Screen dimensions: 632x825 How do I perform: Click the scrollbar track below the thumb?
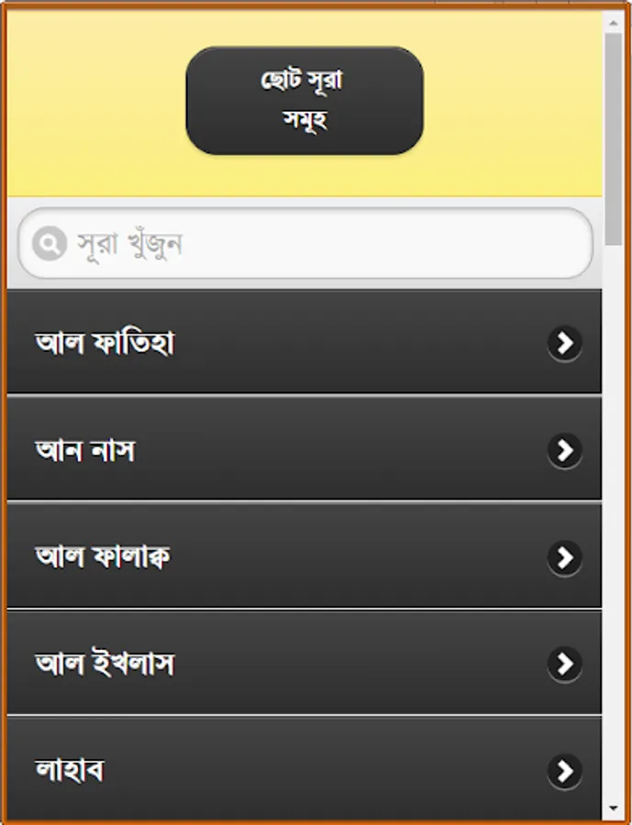[613, 521]
